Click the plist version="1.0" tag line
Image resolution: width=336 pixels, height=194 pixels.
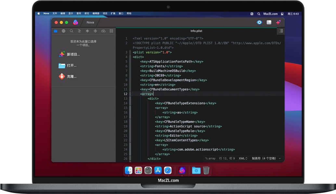pos(152,52)
